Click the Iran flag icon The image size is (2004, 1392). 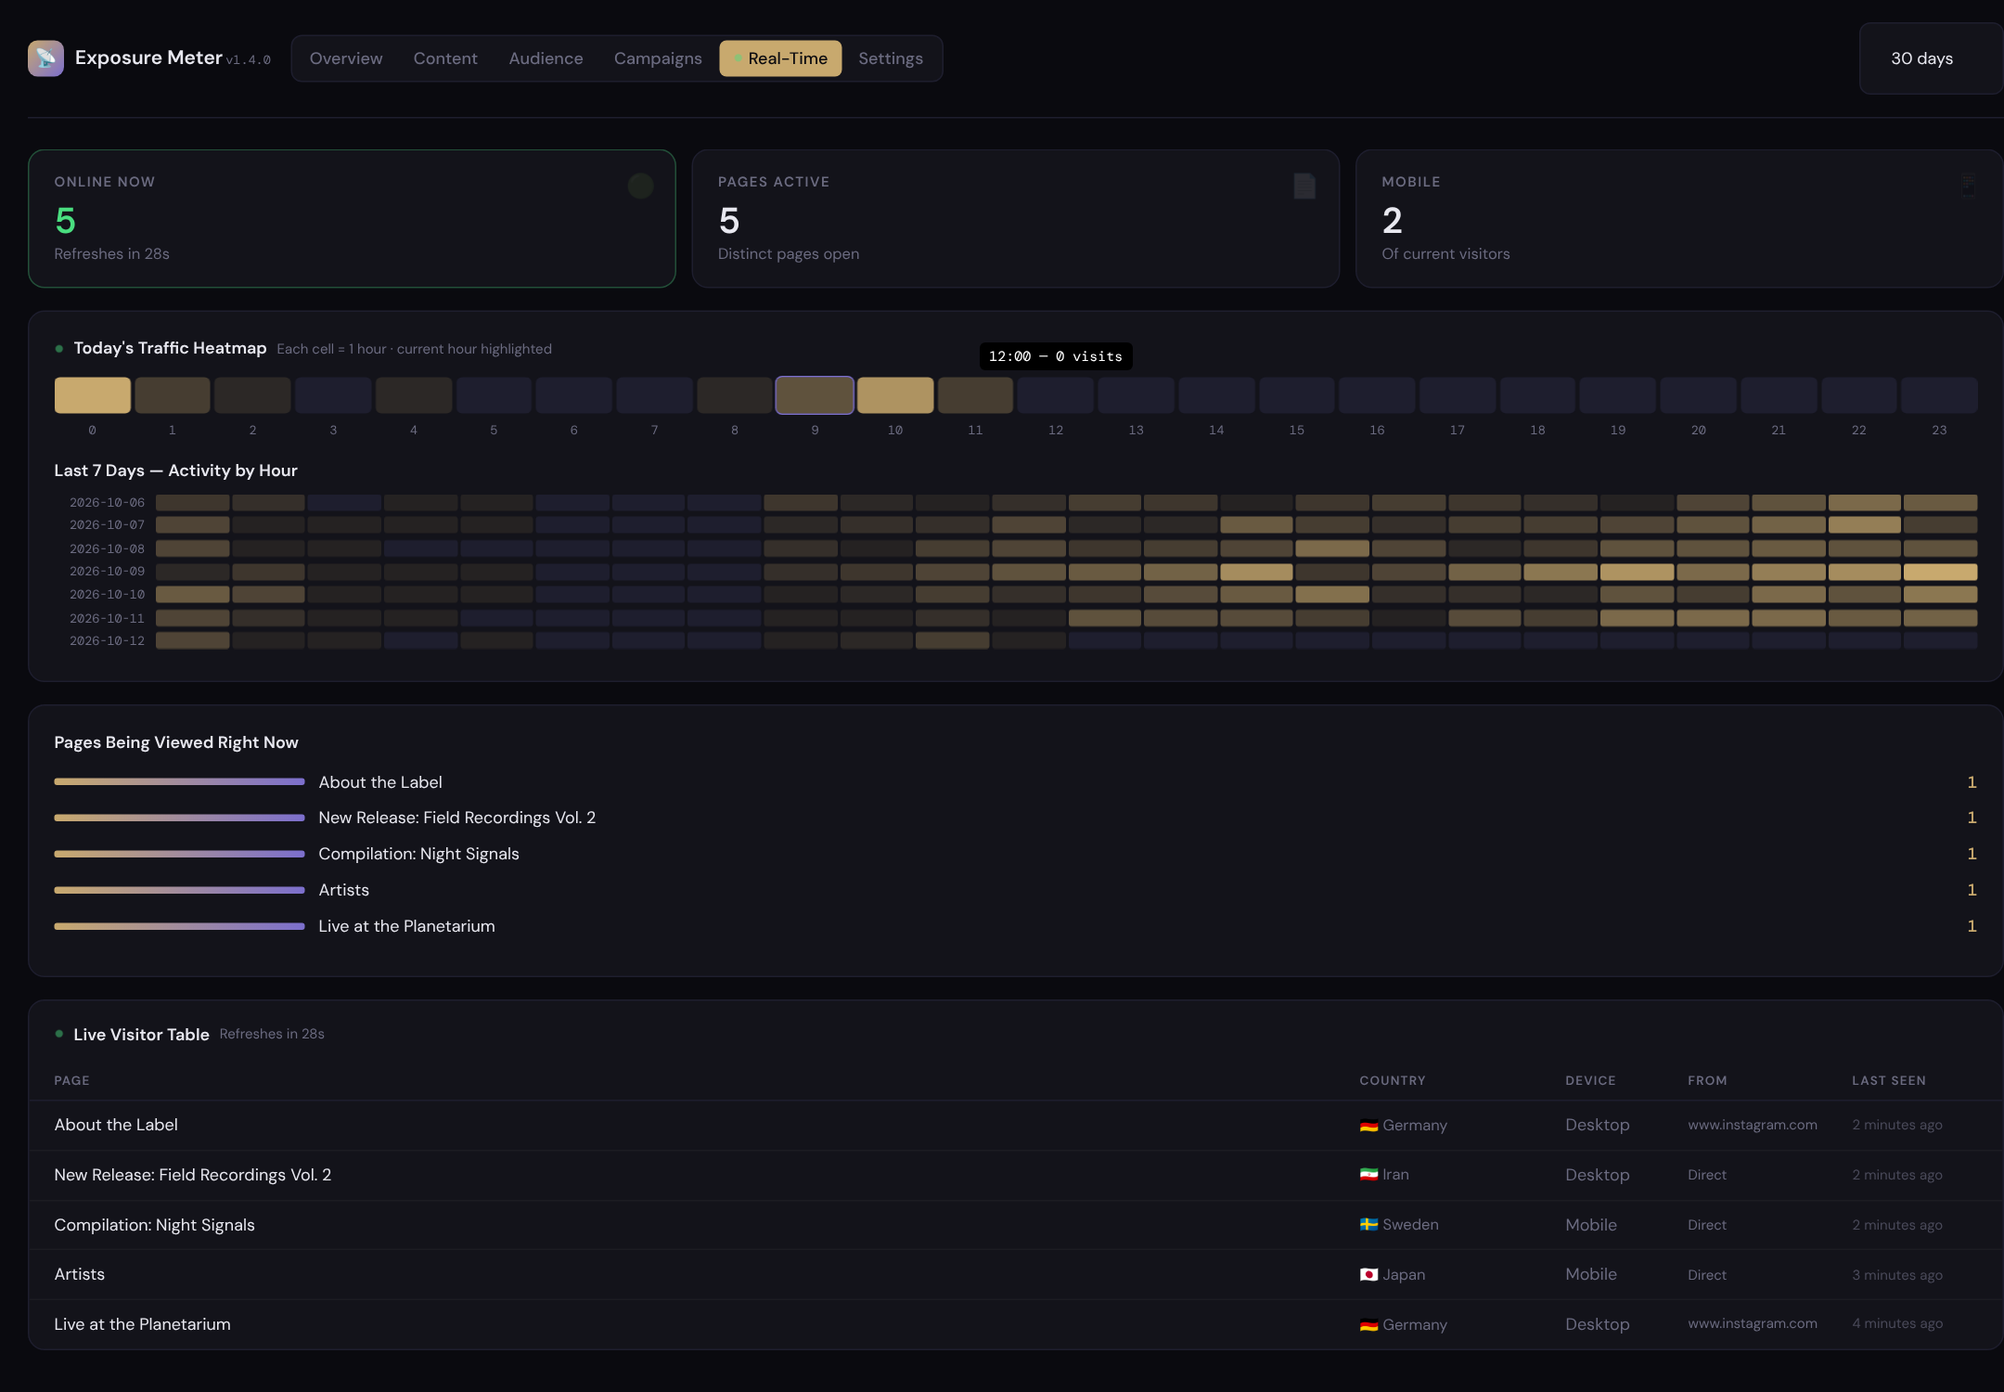1368,1175
